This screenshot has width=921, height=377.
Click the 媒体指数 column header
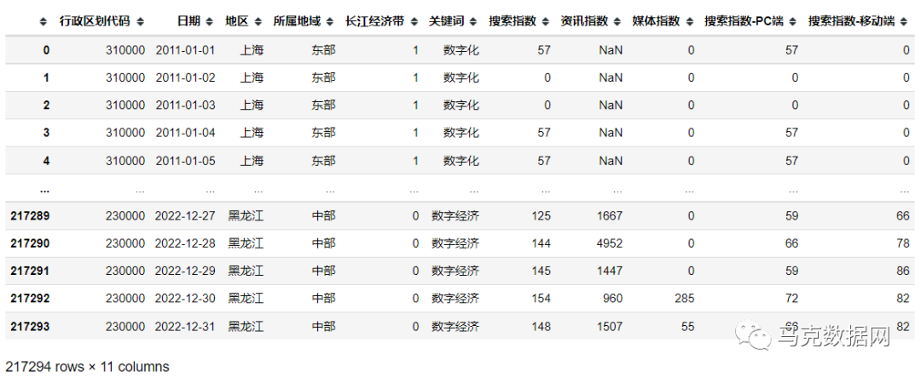[x=656, y=21]
